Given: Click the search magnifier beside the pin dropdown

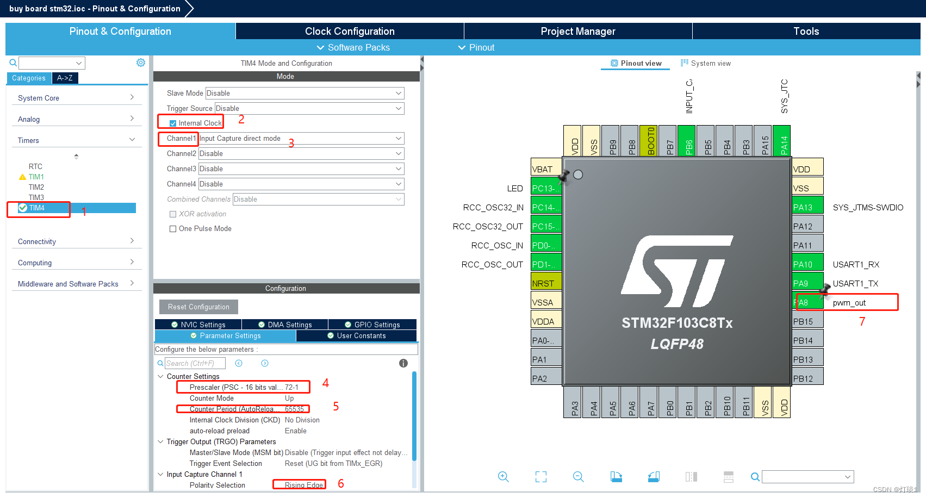Looking at the screenshot, I should [755, 477].
